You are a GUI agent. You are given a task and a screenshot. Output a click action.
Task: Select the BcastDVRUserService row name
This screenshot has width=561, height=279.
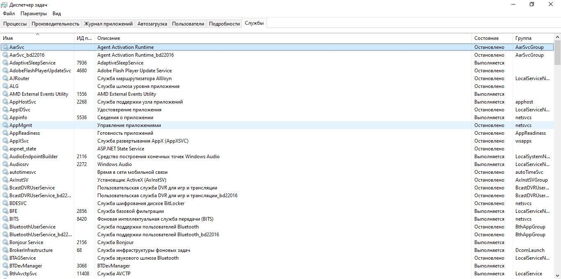point(32,188)
